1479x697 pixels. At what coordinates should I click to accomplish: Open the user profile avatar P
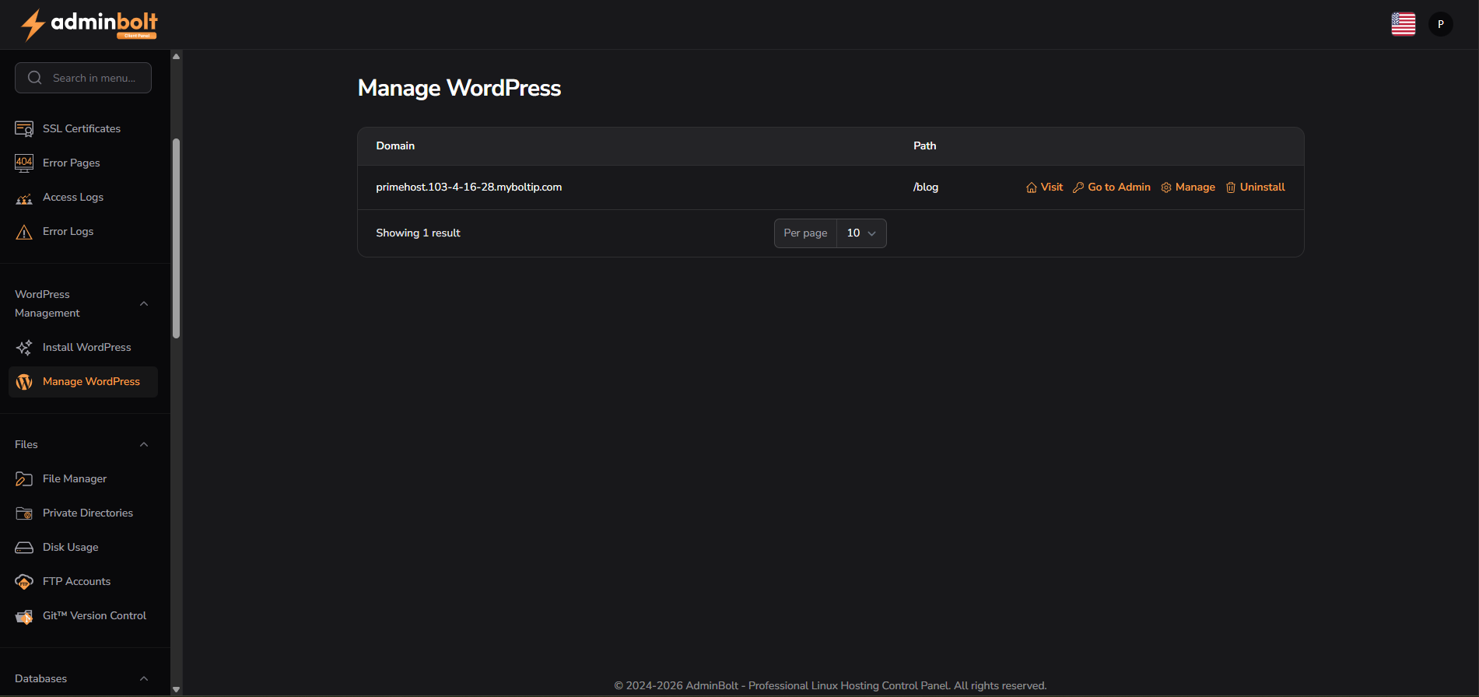pyautogui.click(x=1441, y=24)
